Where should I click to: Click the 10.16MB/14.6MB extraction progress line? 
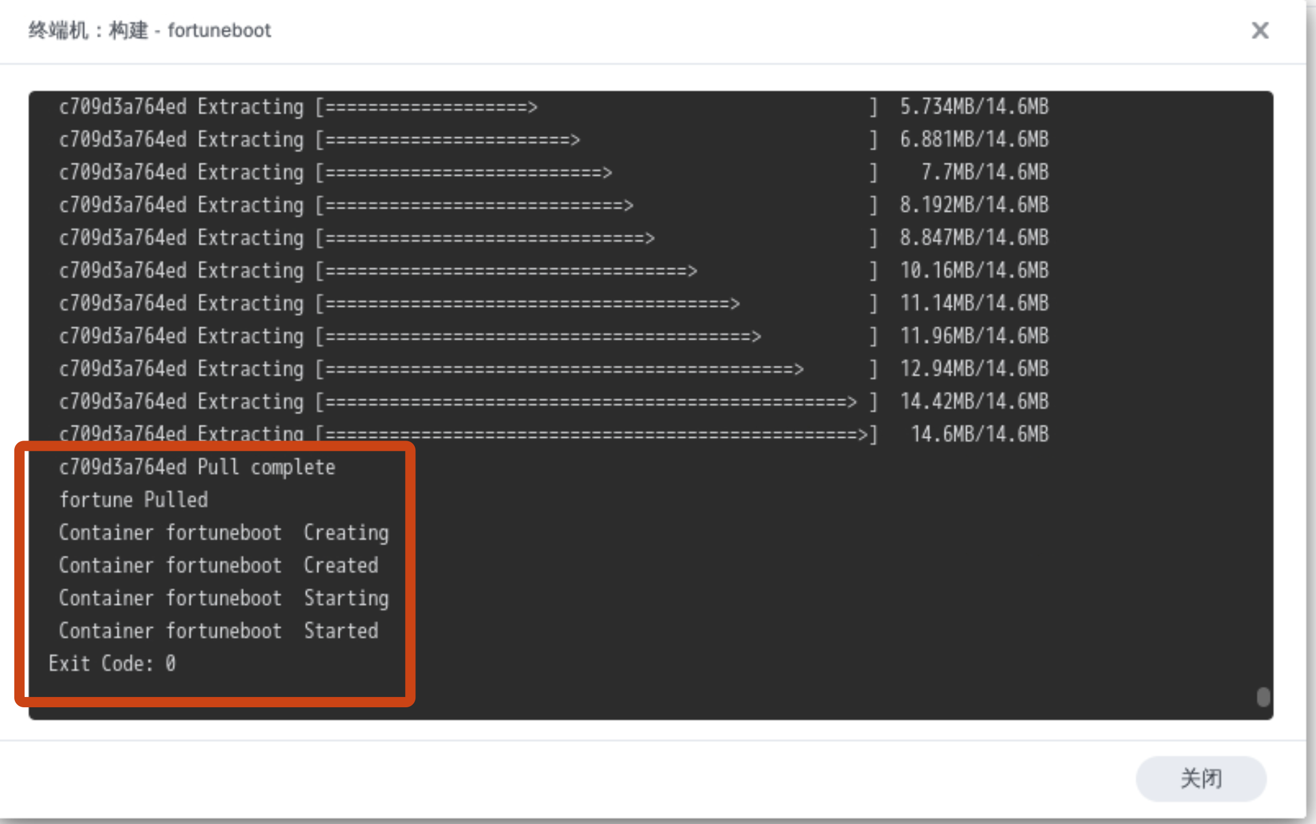click(553, 271)
